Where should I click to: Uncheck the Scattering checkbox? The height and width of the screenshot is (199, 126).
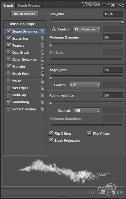coord(9,38)
